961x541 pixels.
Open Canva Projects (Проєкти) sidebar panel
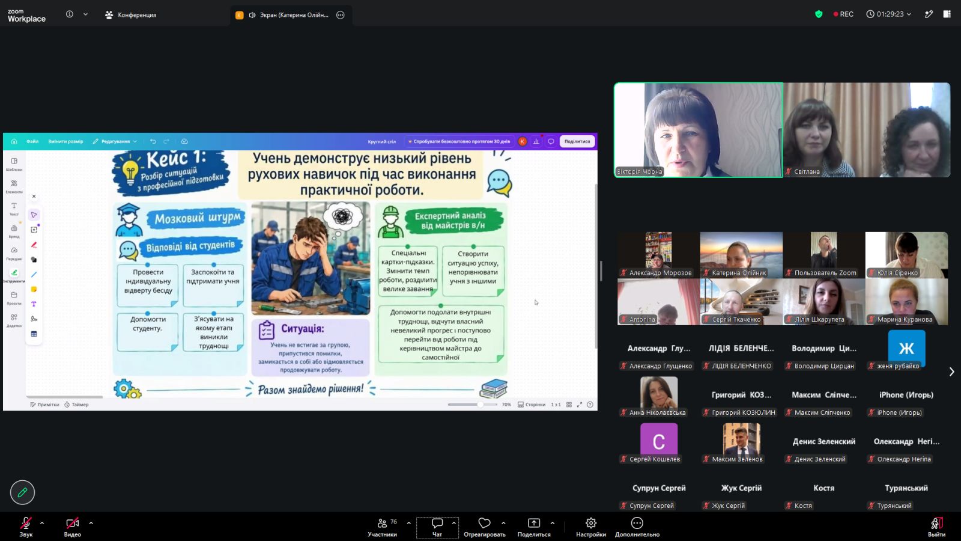point(14,298)
